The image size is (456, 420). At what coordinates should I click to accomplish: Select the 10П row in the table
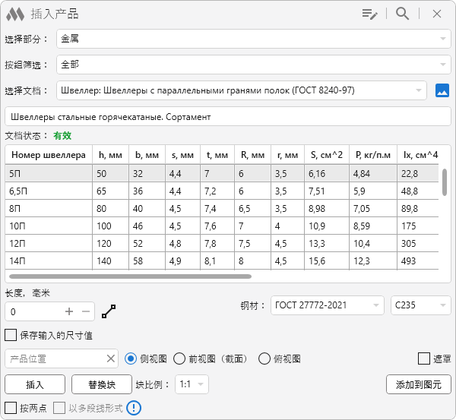(x=47, y=226)
